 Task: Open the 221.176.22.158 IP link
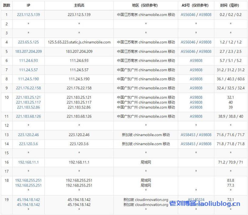pyautogui.click(x=28, y=88)
